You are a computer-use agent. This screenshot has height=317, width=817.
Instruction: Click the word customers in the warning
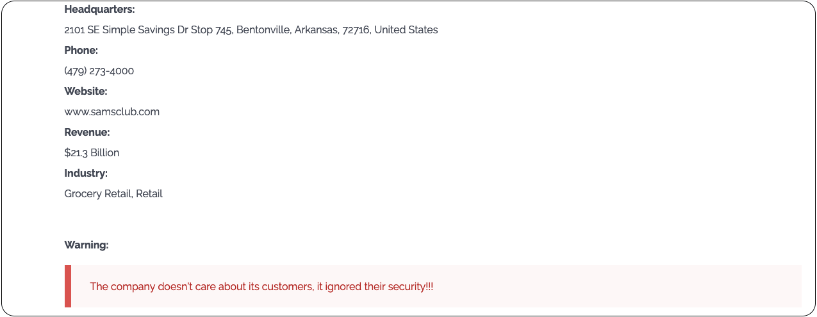(x=287, y=287)
